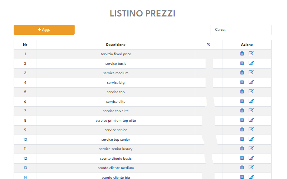Select the service senior luxury description cell
287x179 pixels.
tap(116, 149)
